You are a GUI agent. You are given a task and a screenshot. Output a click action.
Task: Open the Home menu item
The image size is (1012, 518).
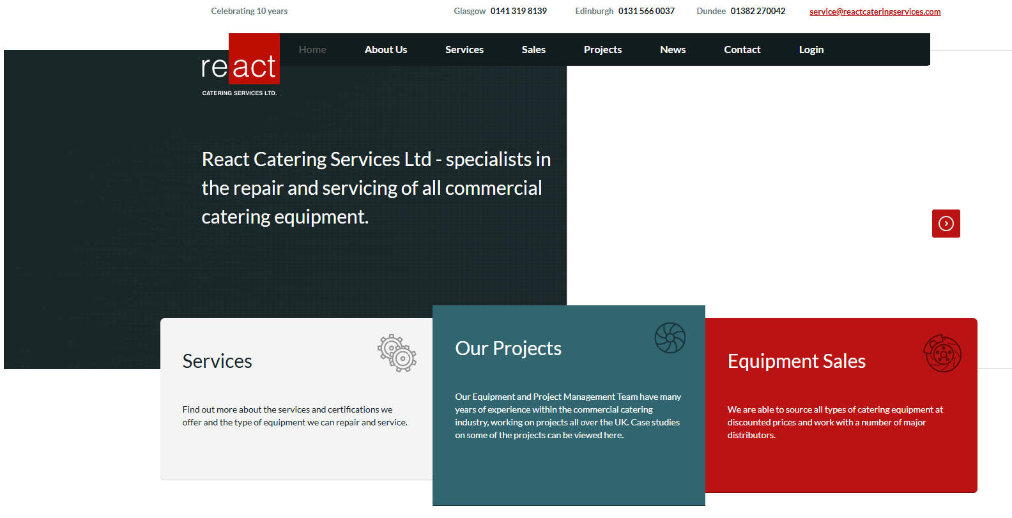[312, 50]
